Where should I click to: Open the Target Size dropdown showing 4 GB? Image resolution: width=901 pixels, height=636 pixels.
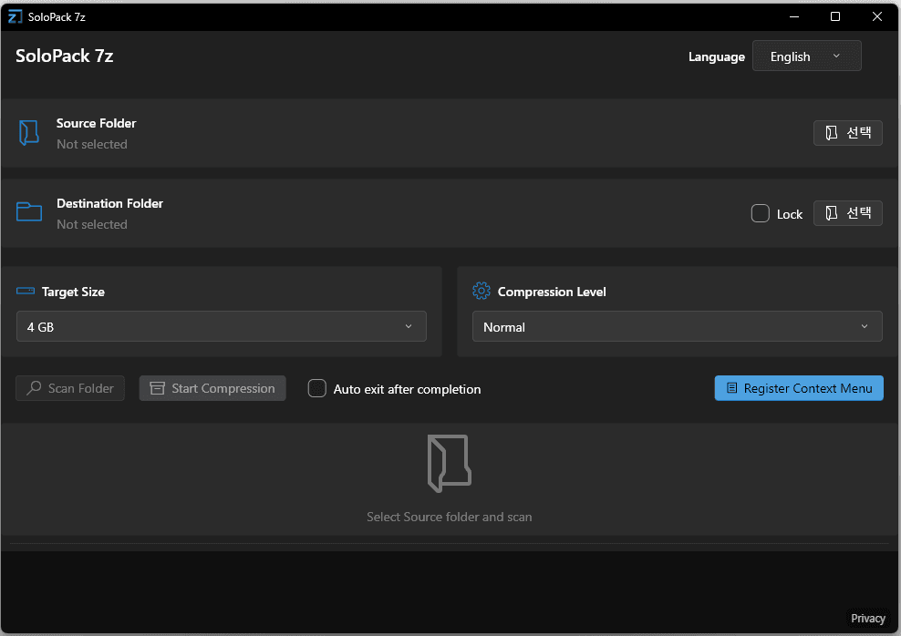pyautogui.click(x=222, y=326)
